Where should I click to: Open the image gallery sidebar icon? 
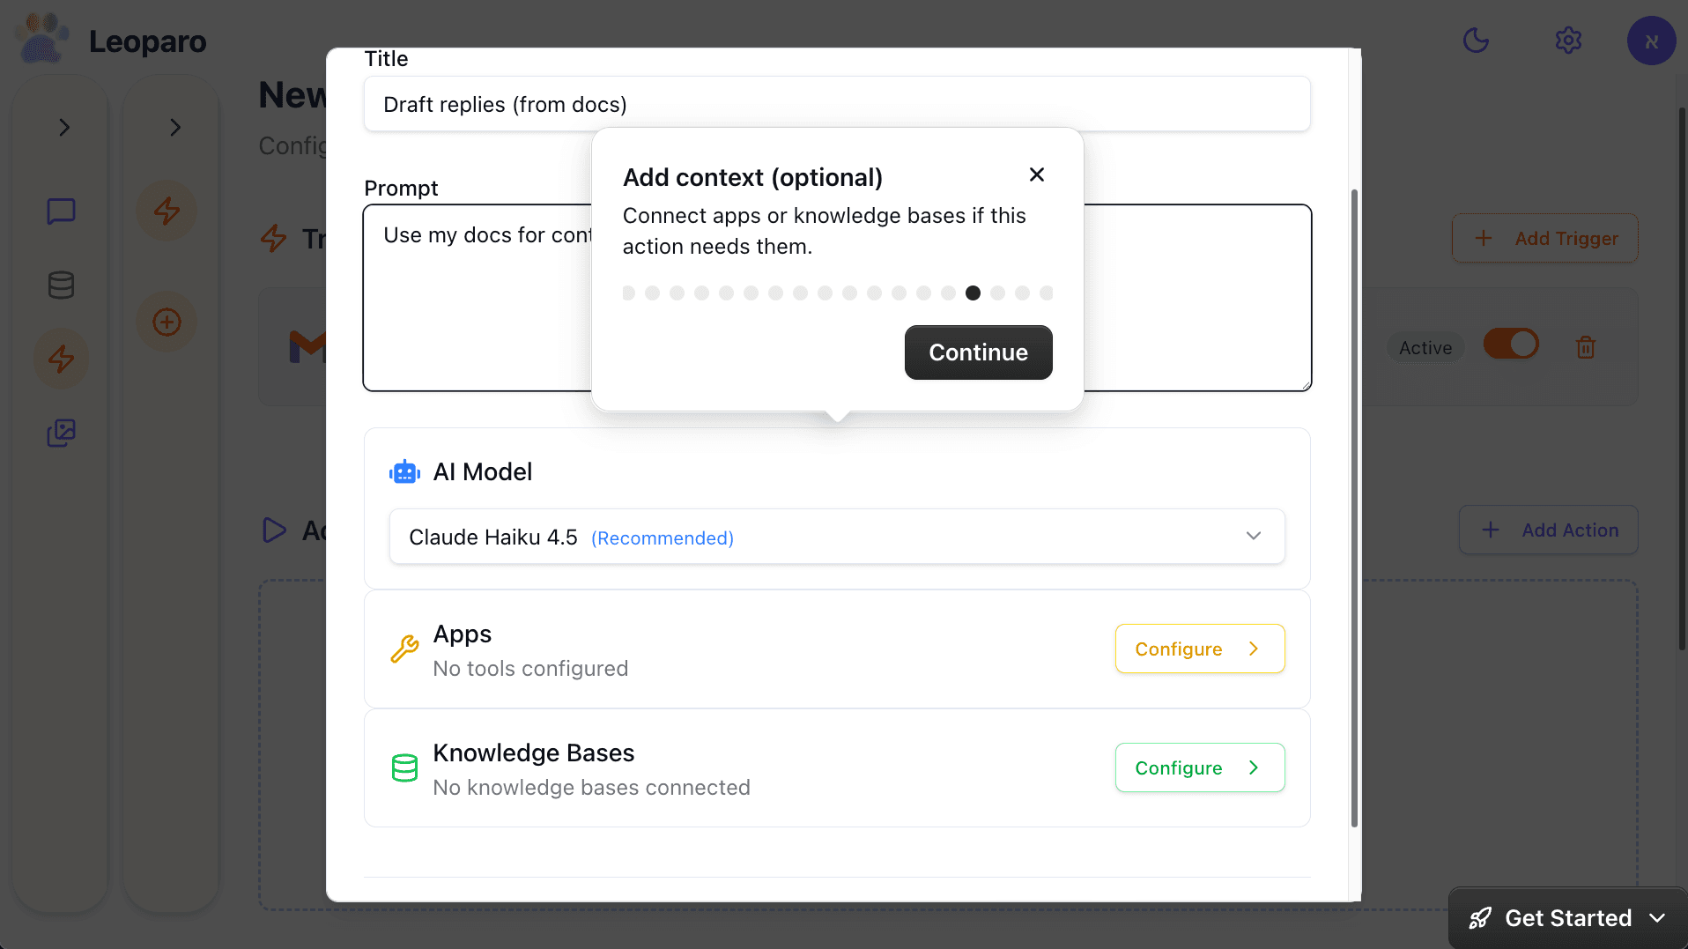pyautogui.click(x=61, y=433)
